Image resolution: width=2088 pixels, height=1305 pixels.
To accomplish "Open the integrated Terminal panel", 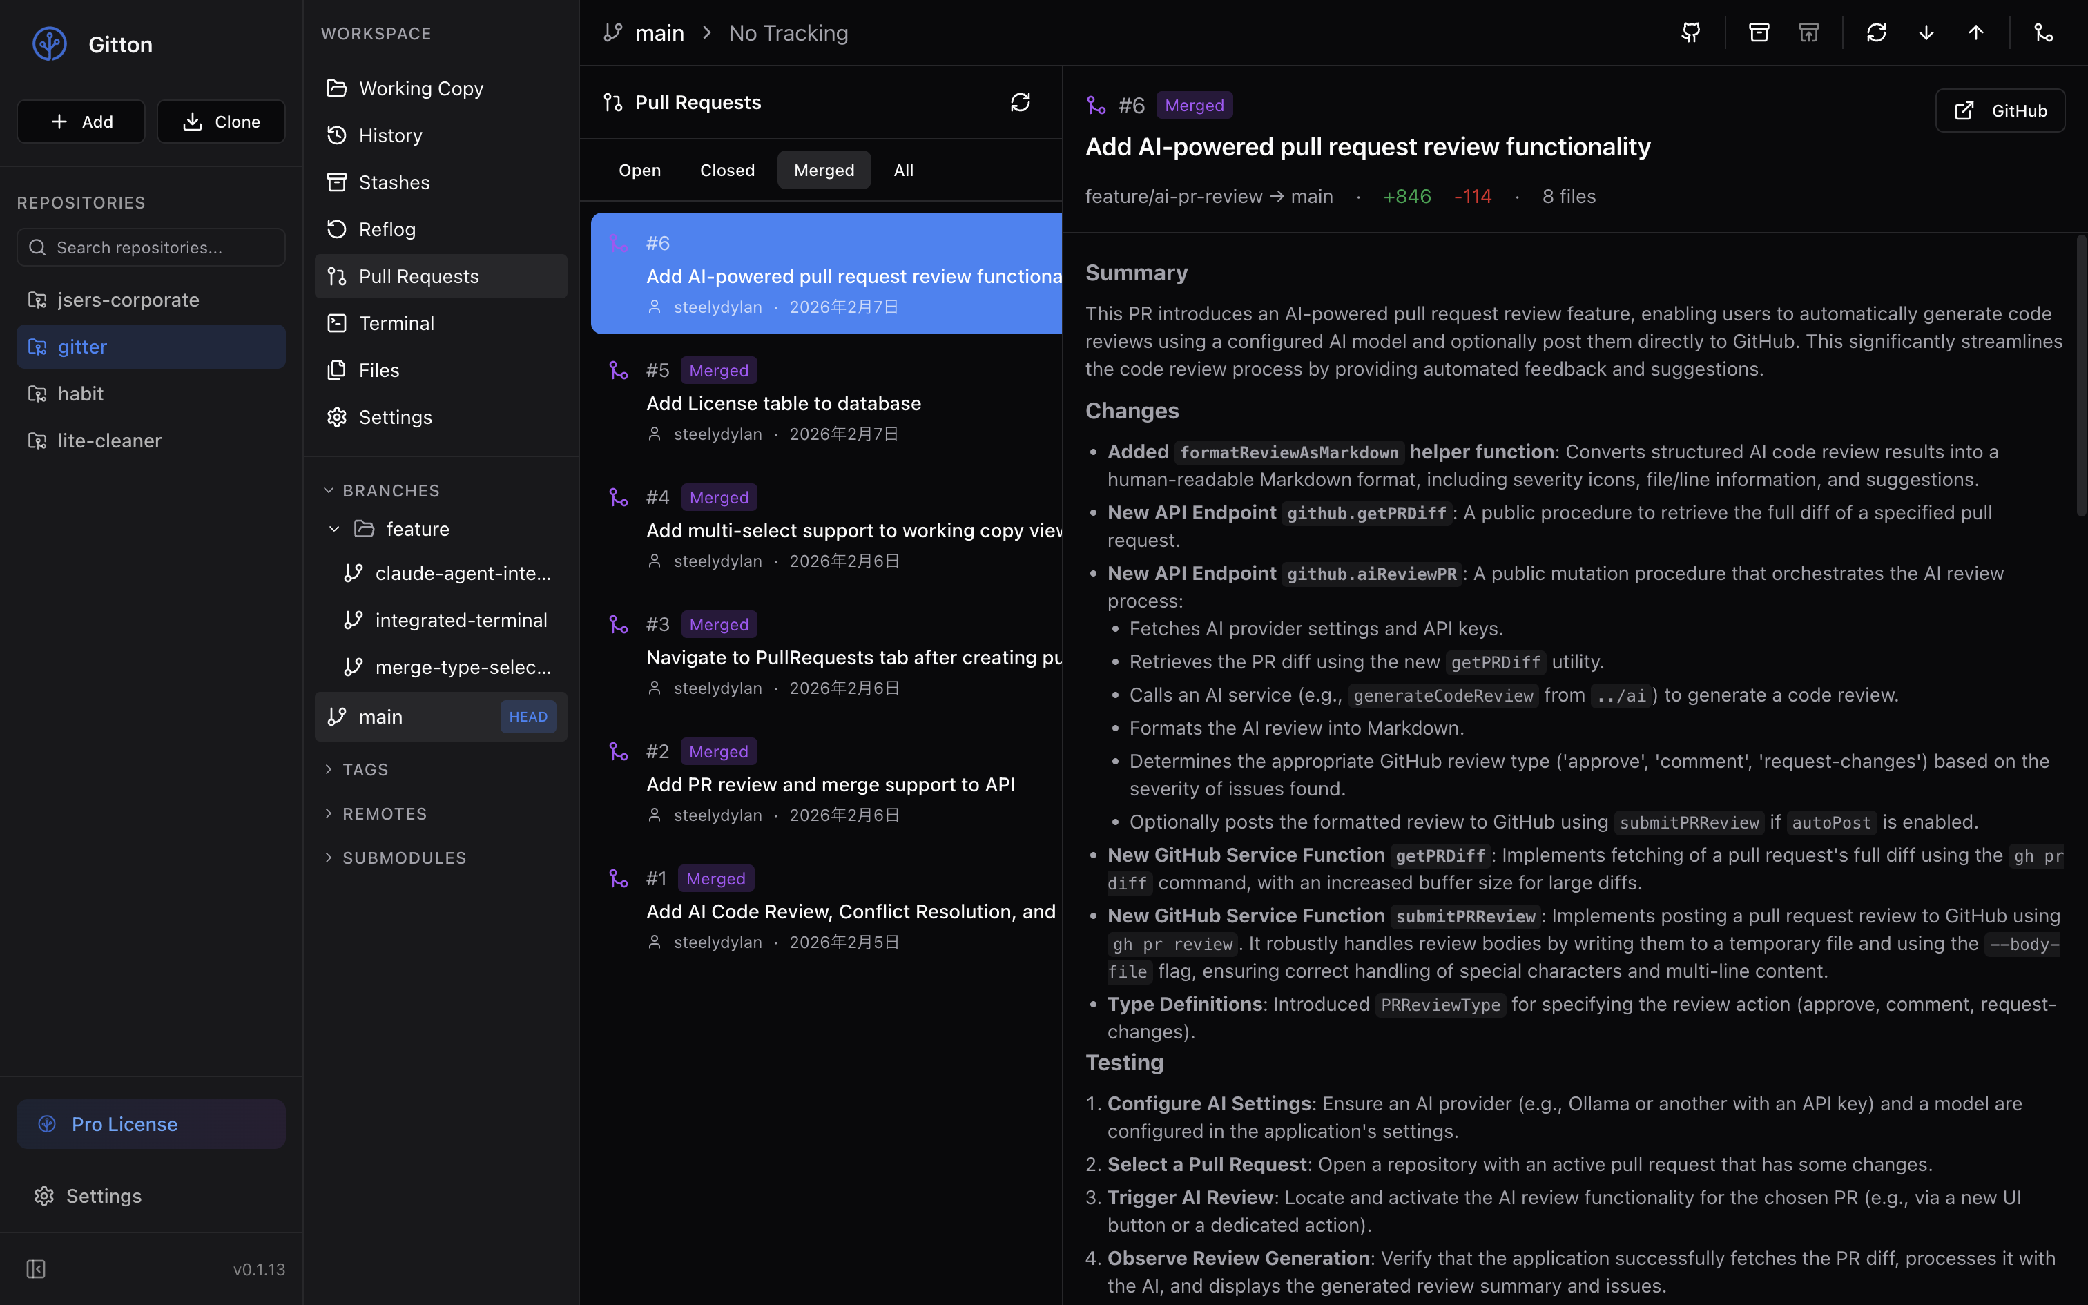I will (x=396, y=323).
